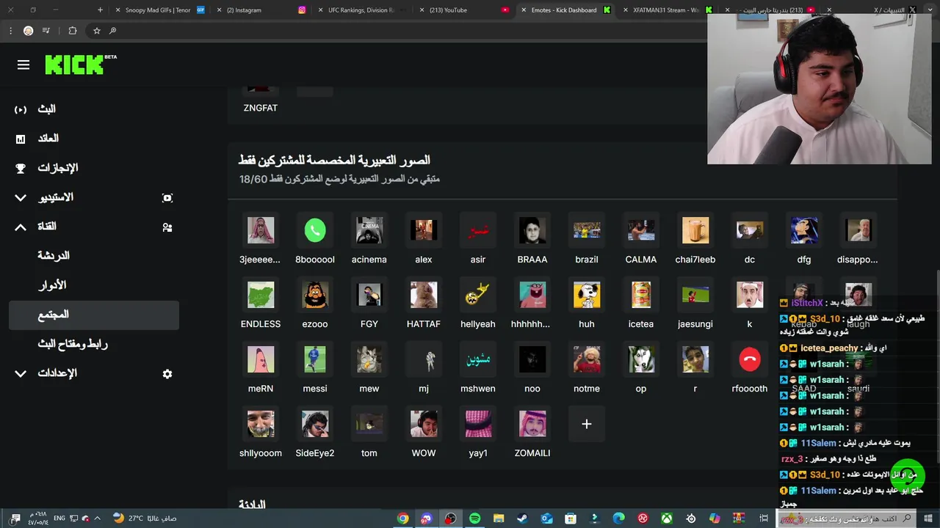Switch to XFATMAN31 Stream tab

[666, 10]
